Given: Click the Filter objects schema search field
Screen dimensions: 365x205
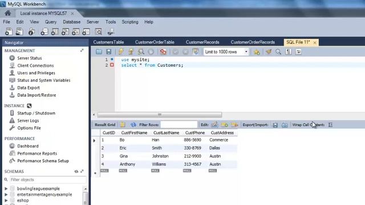Looking at the screenshot, I should tap(48, 180).
